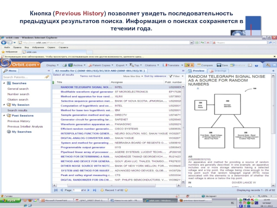Collapse the Menu panel with double chevron
277x208 pixels.
coord(49,71)
